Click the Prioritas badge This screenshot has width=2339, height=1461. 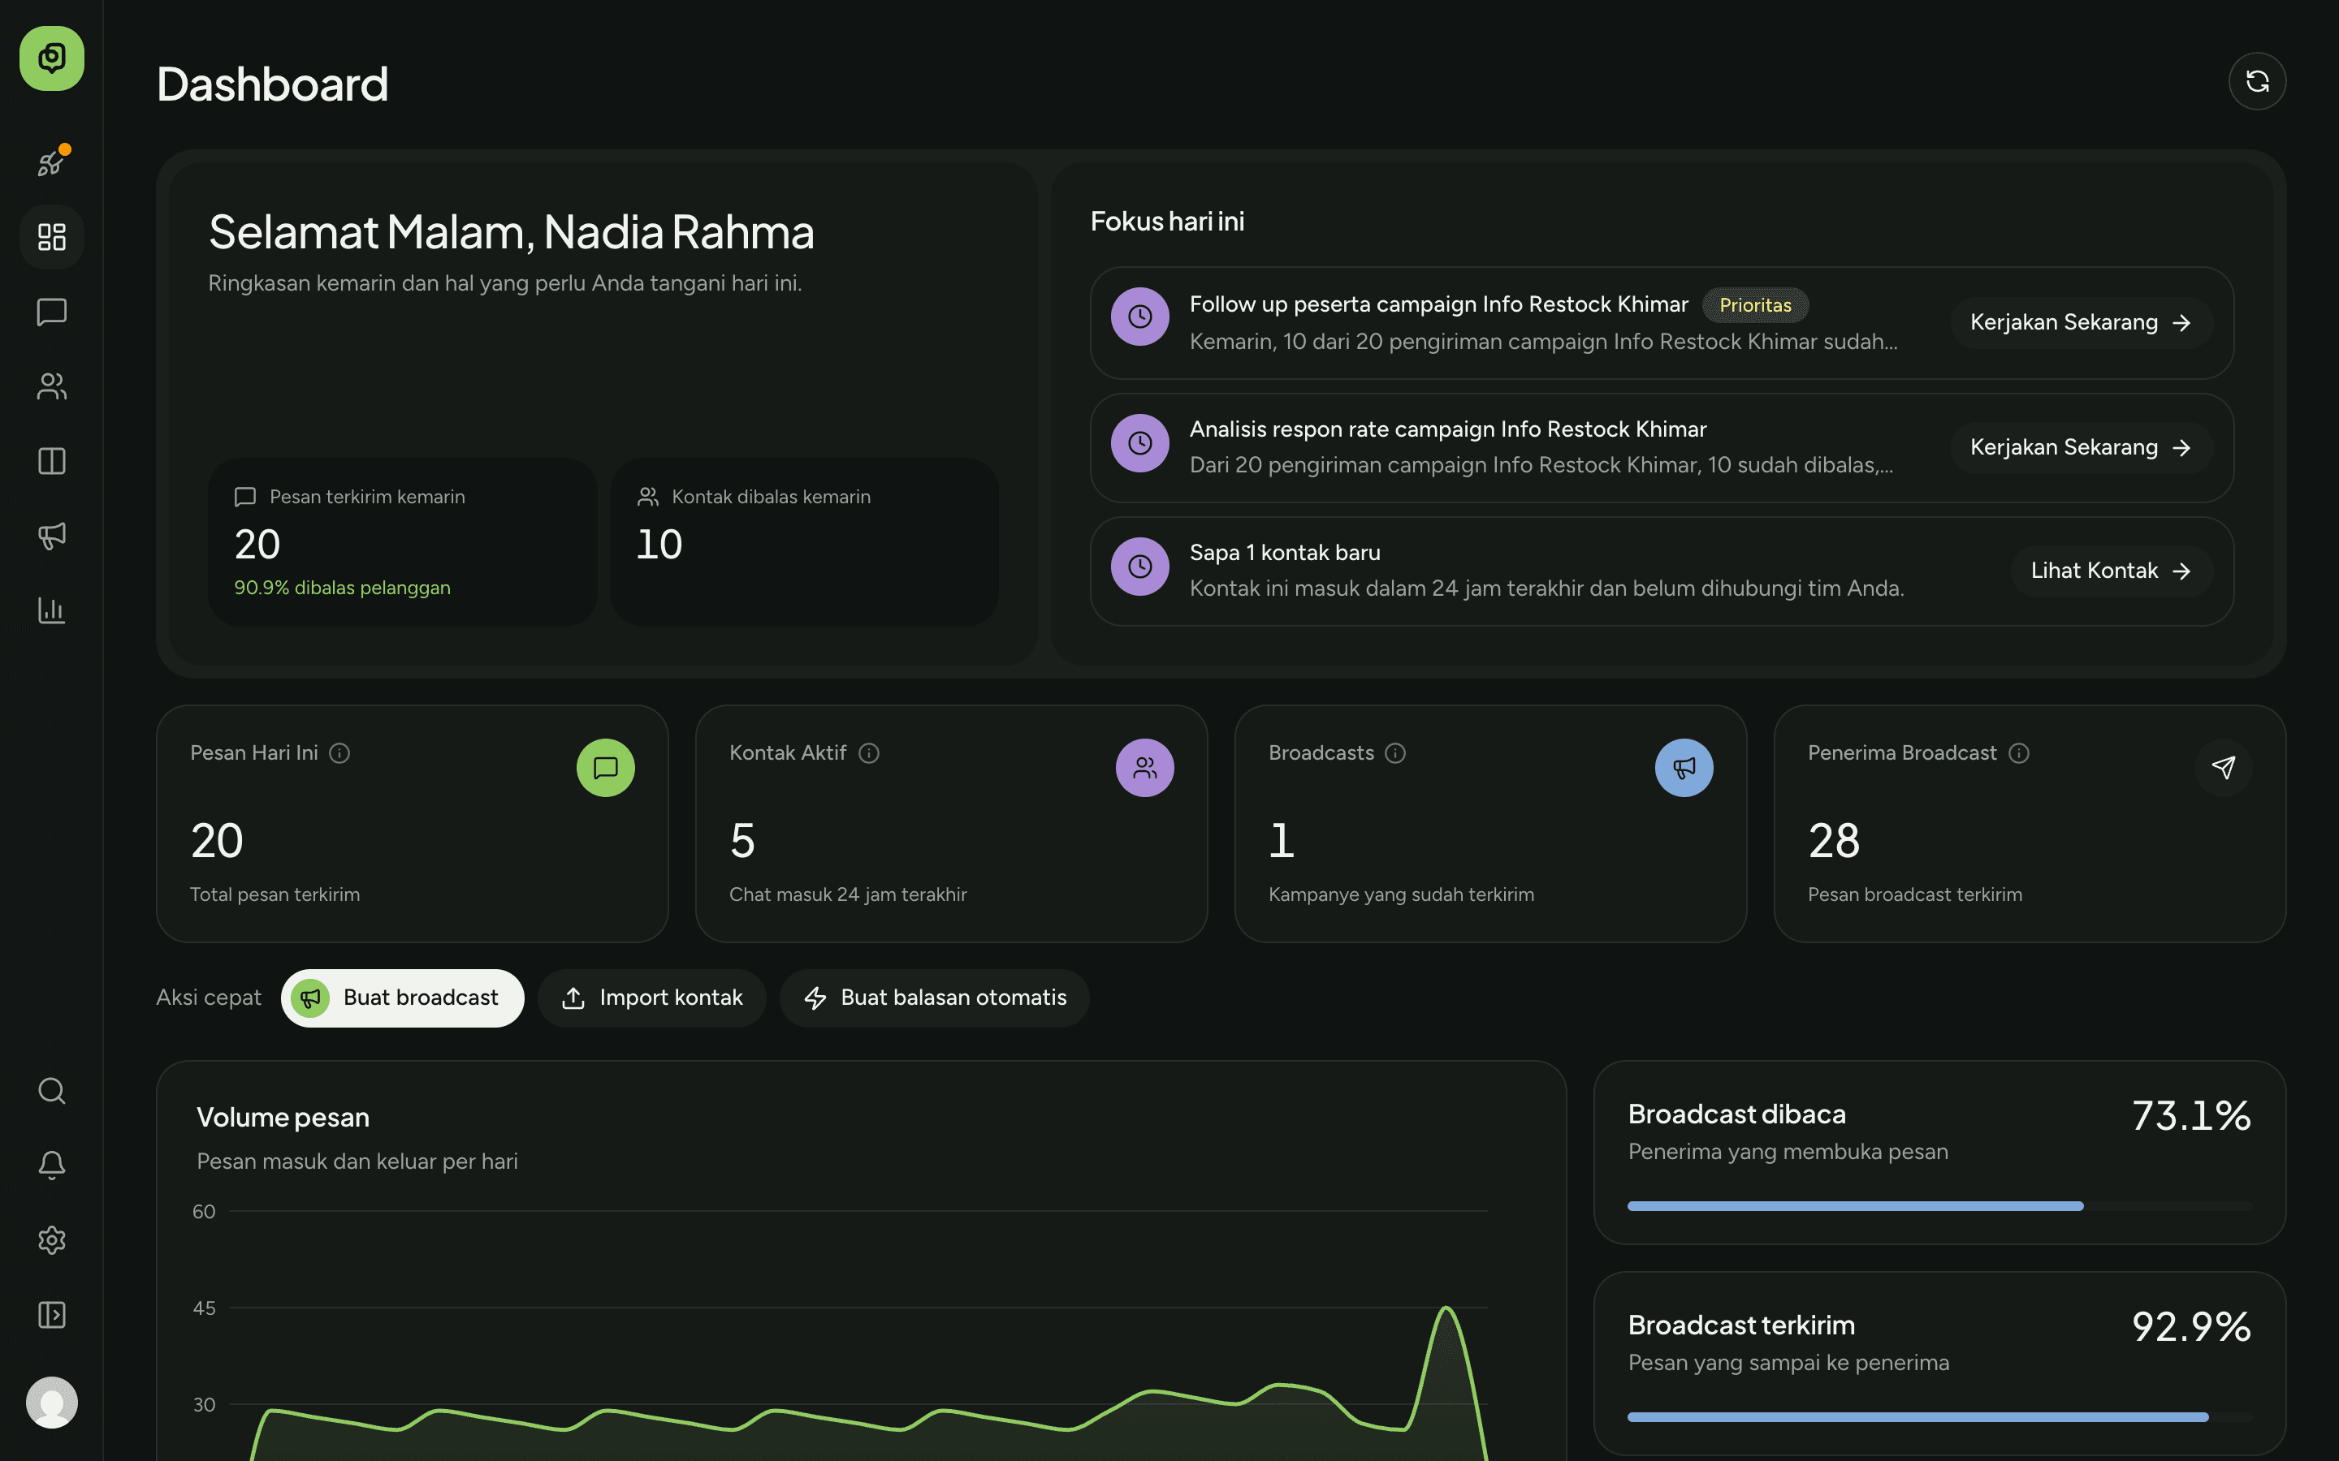[1755, 305]
